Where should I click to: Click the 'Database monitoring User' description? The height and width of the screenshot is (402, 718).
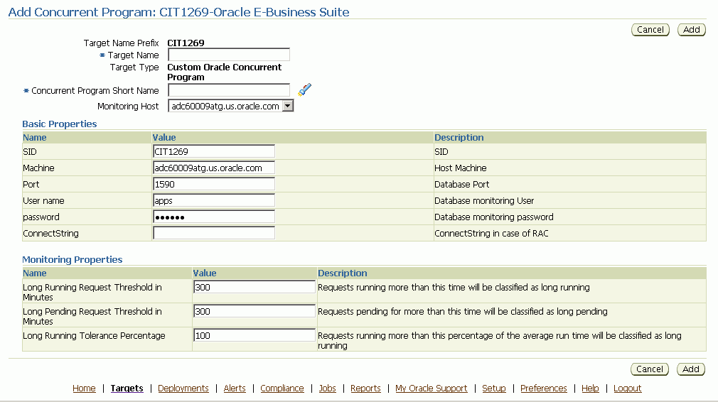(484, 200)
